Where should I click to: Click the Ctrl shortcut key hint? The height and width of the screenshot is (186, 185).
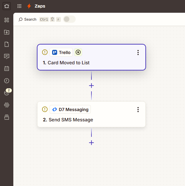[44, 19]
